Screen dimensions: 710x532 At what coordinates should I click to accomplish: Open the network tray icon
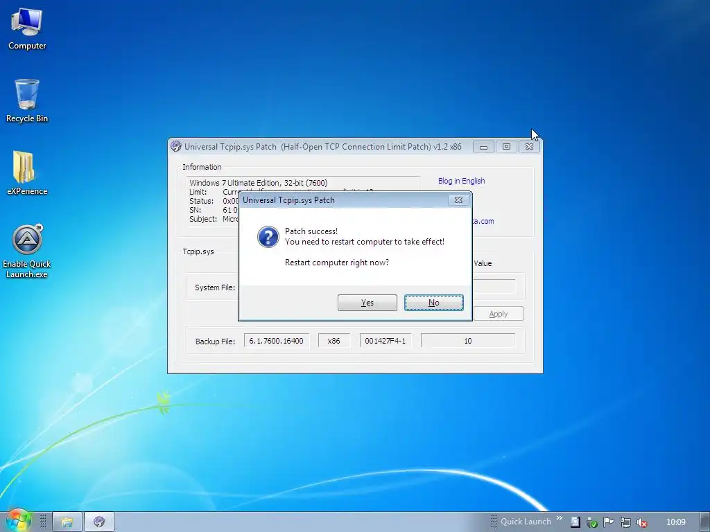pyautogui.click(x=625, y=522)
